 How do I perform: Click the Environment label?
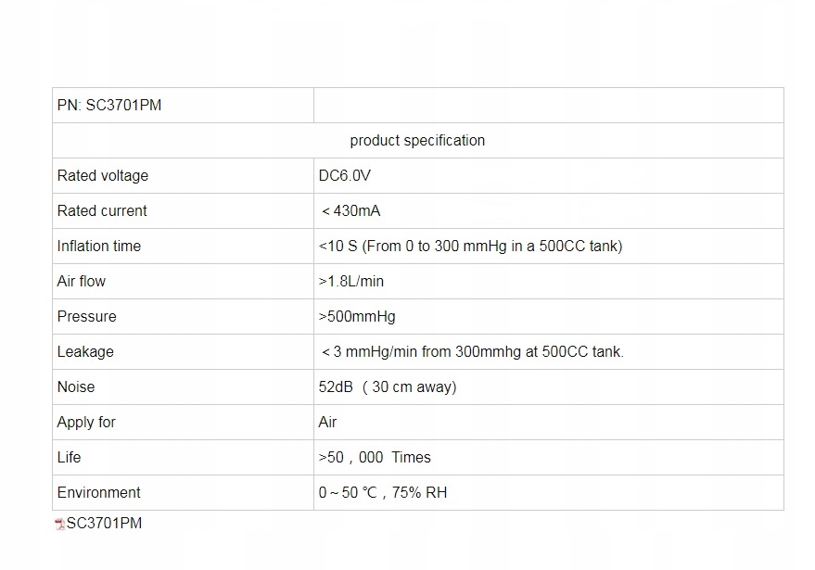pyautogui.click(x=99, y=493)
